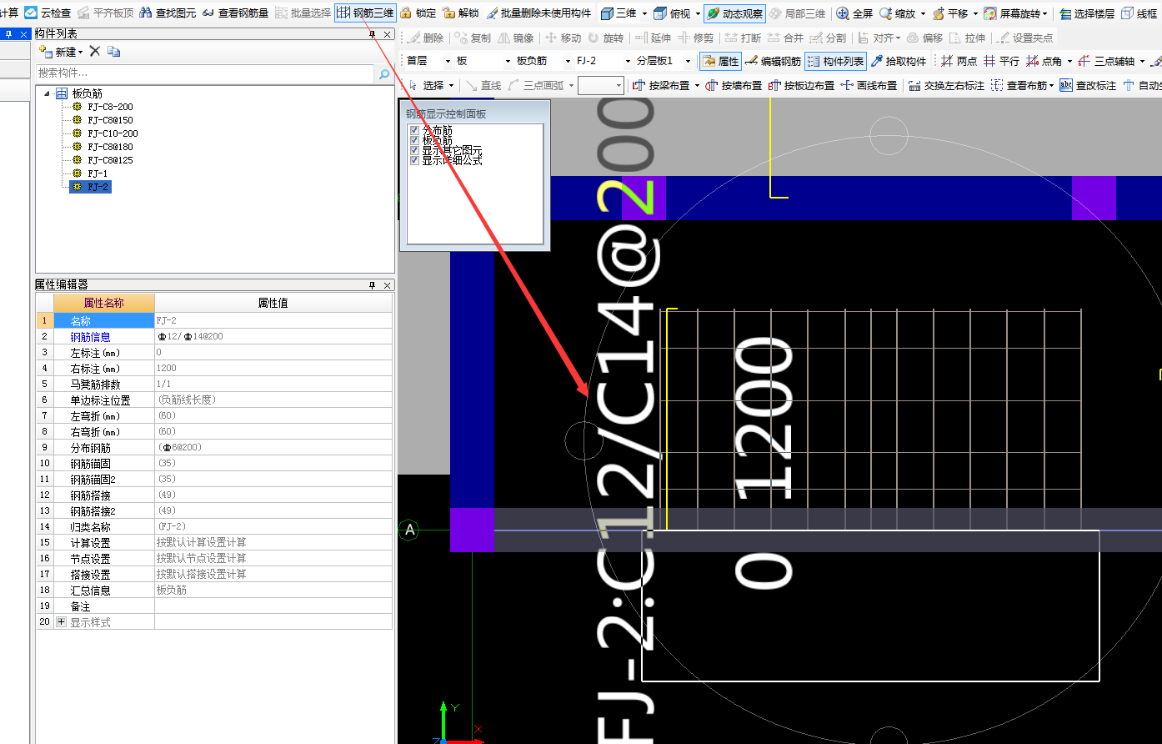Select the 平行 parallel axis tool
Screen dimensions: 1162x744
[1001, 61]
